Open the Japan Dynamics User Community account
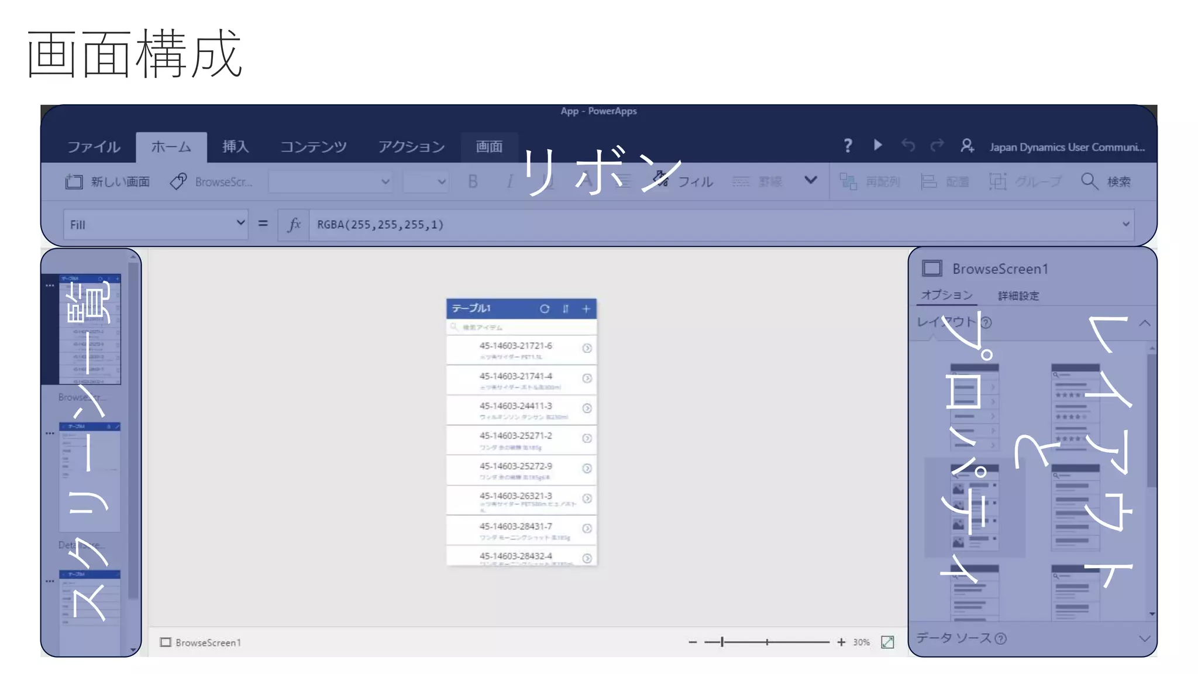Viewport: 1198px width, 674px height. [1067, 147]
